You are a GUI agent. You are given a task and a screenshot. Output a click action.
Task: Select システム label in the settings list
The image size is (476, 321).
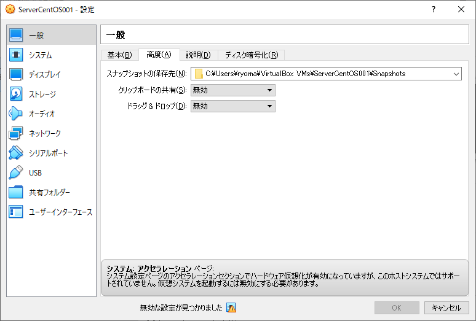point(41,55)
